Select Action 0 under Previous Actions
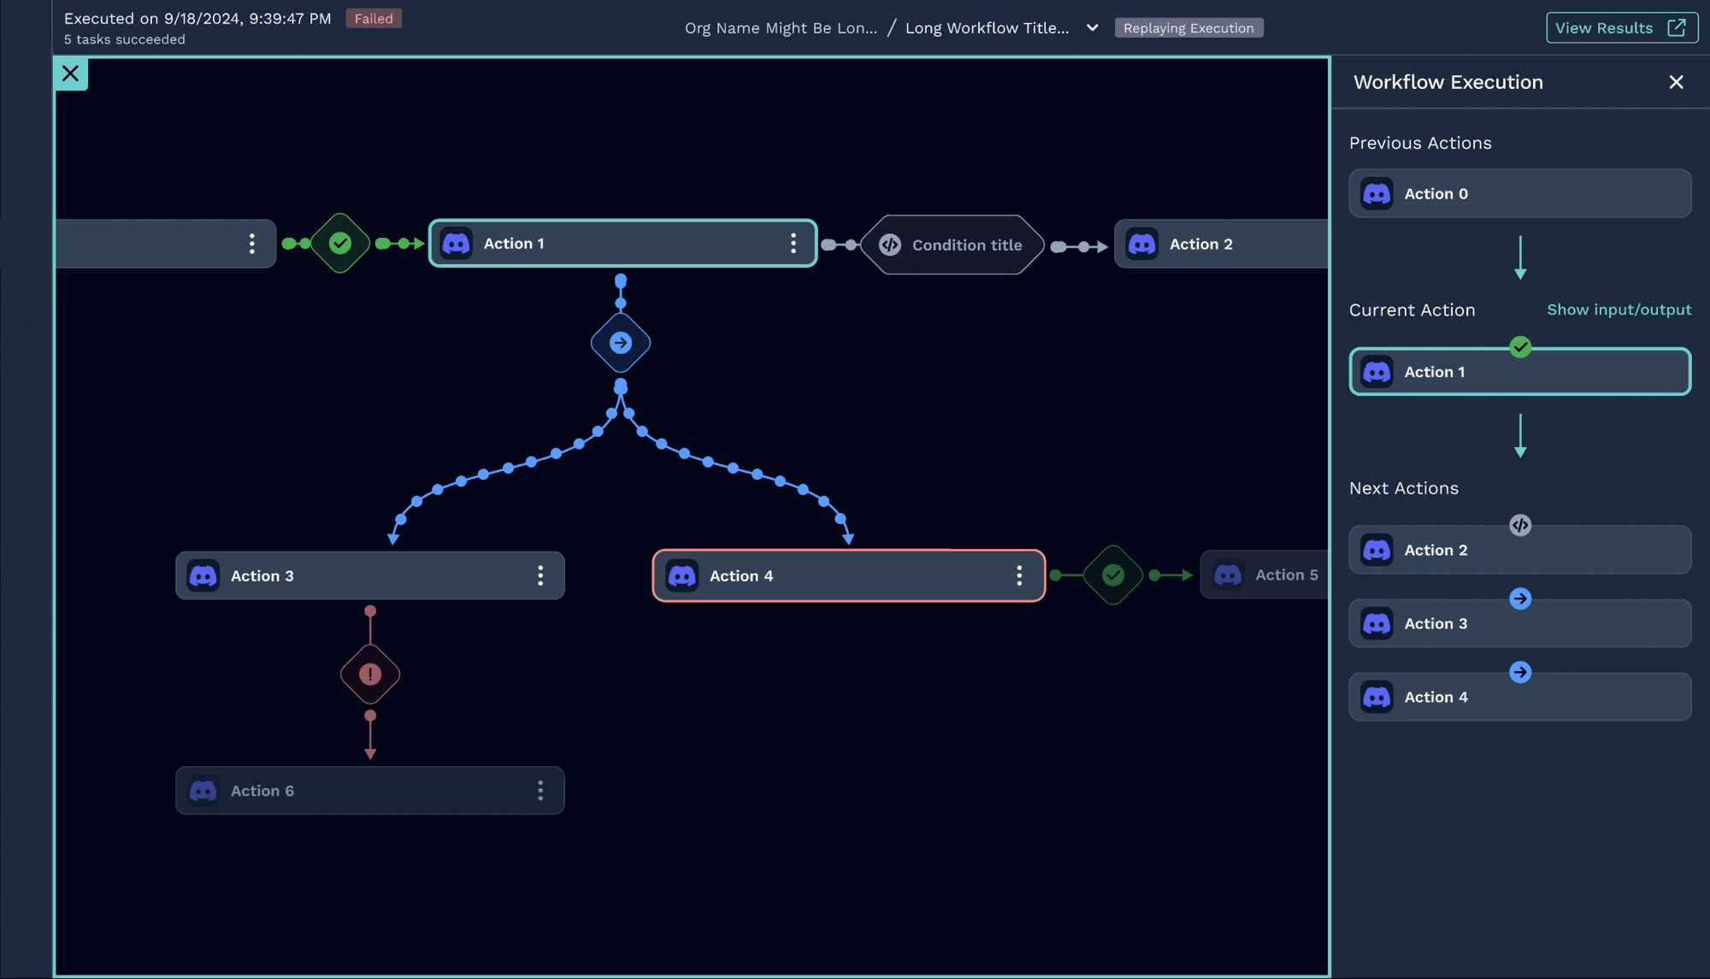The height and width of the screenshot is (979, 1710). (1519, 193)
